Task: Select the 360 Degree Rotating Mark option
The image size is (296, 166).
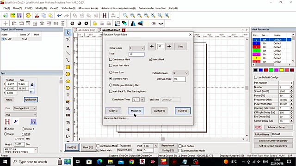Action: [x=111, y=85]
